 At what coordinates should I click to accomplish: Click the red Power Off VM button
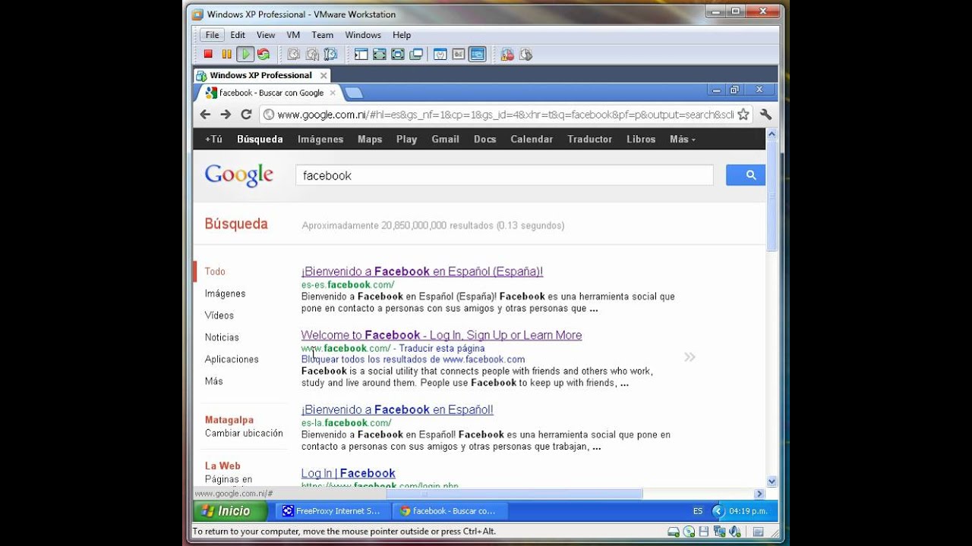208,54
